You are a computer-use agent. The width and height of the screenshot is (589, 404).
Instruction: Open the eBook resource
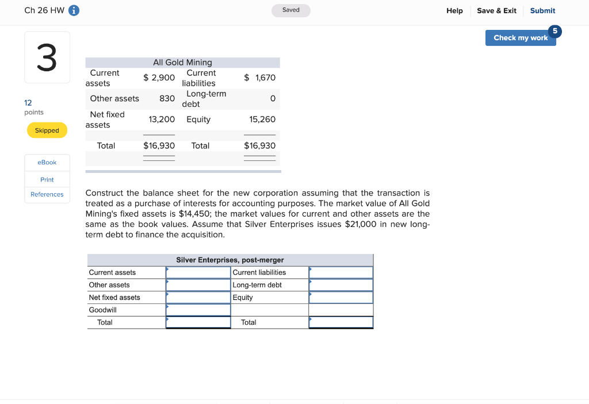click(x=47, y=162)
